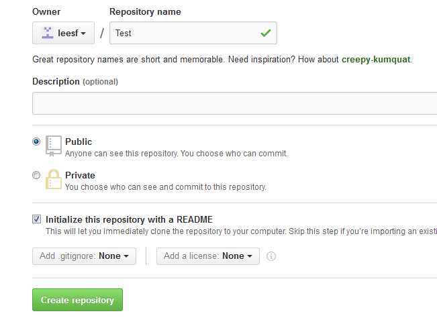The width and height of the screenshot is (437, 330).
Task: Click the Description (optional) label
Action: point(75,82)
